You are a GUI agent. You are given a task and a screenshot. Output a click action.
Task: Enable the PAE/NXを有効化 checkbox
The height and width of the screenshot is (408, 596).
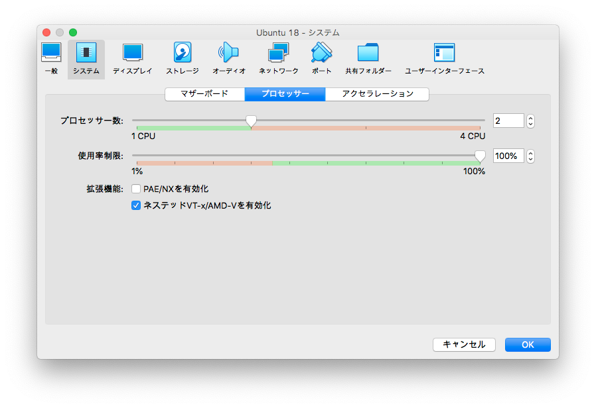[136, 189]
